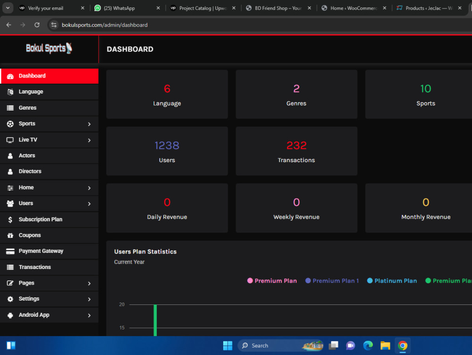
Task: Open the Sports count card
Action: tap(419, 95)
